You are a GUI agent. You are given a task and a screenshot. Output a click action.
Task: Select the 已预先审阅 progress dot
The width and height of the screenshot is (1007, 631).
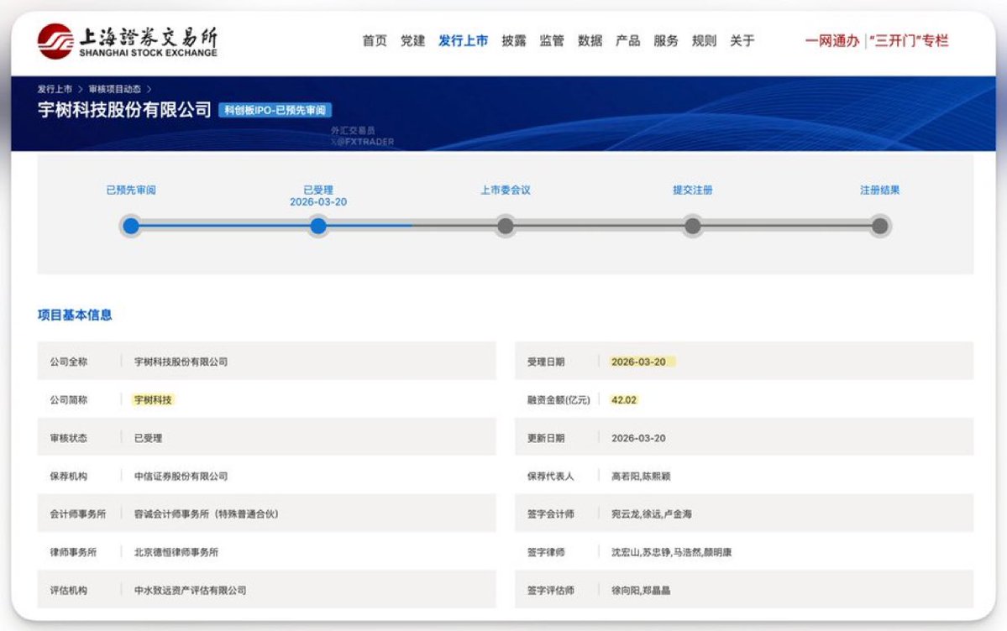131,226
